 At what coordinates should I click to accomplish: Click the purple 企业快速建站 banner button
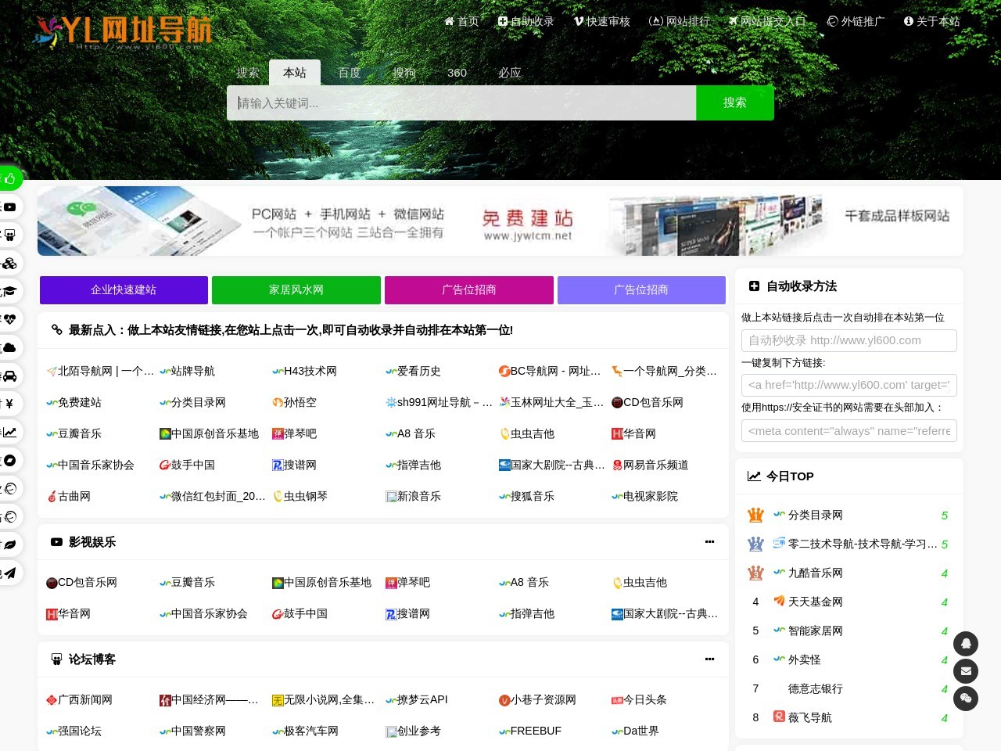click(x=122, y=289)
